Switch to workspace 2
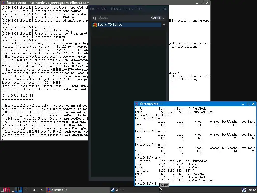This screenshot has width=257, height=193. (26, 190)
